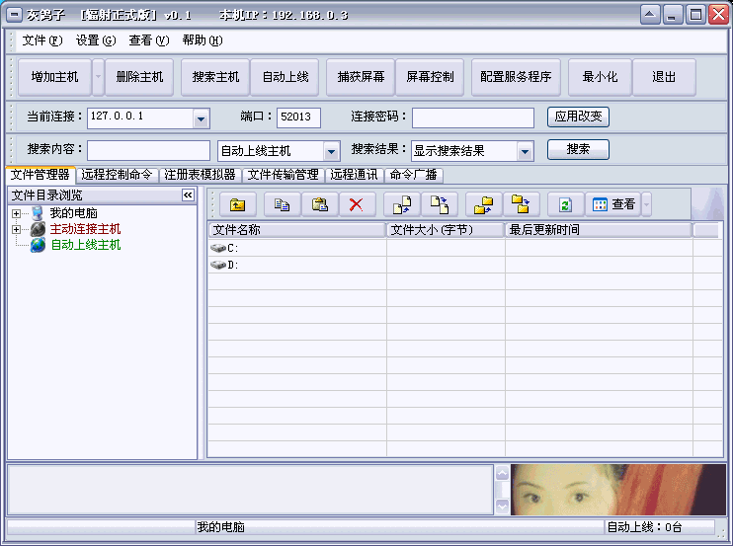This screenshot has width=733, height=546.
Task: Switch to the 注册表模拟器 tab
Action: click(x=200, y=175)
